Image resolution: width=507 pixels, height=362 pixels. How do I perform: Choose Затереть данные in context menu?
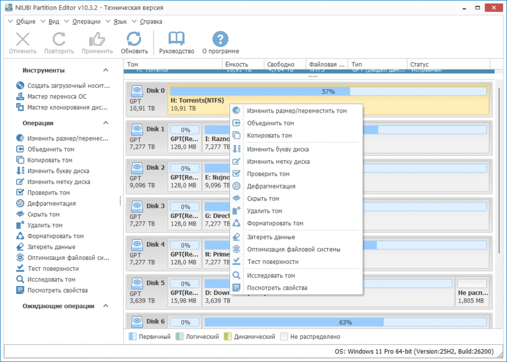296,237
